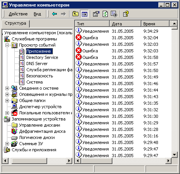The height and width of the screenshot is (174, 180).
Task: Open the Вид menu
Action: coord(37,14)
